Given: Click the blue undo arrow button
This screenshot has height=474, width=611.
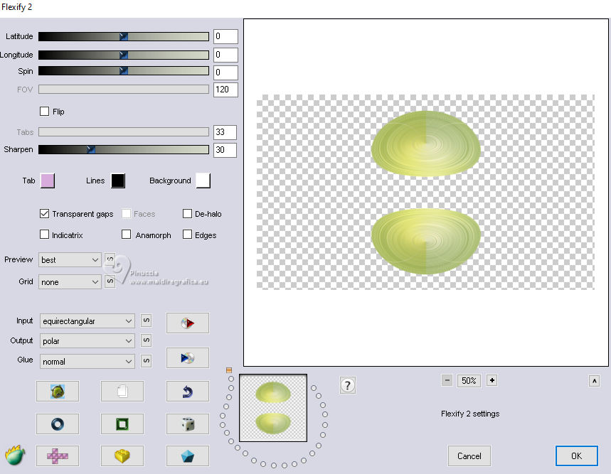Looking at the screenshot, I should click(x=188, y=391).
